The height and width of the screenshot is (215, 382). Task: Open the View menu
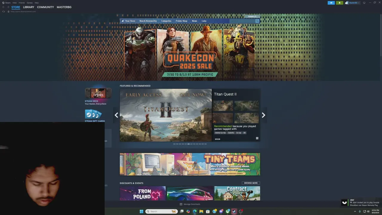[14, 3]
